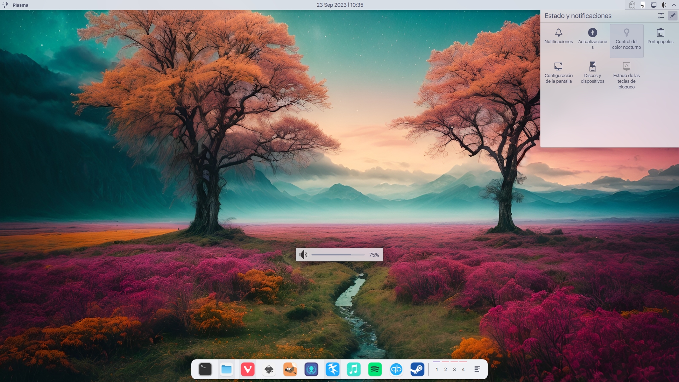This screenshot has width=679, height=382.
Task: Launch GIMP from the dock
Action: (290, 369)
